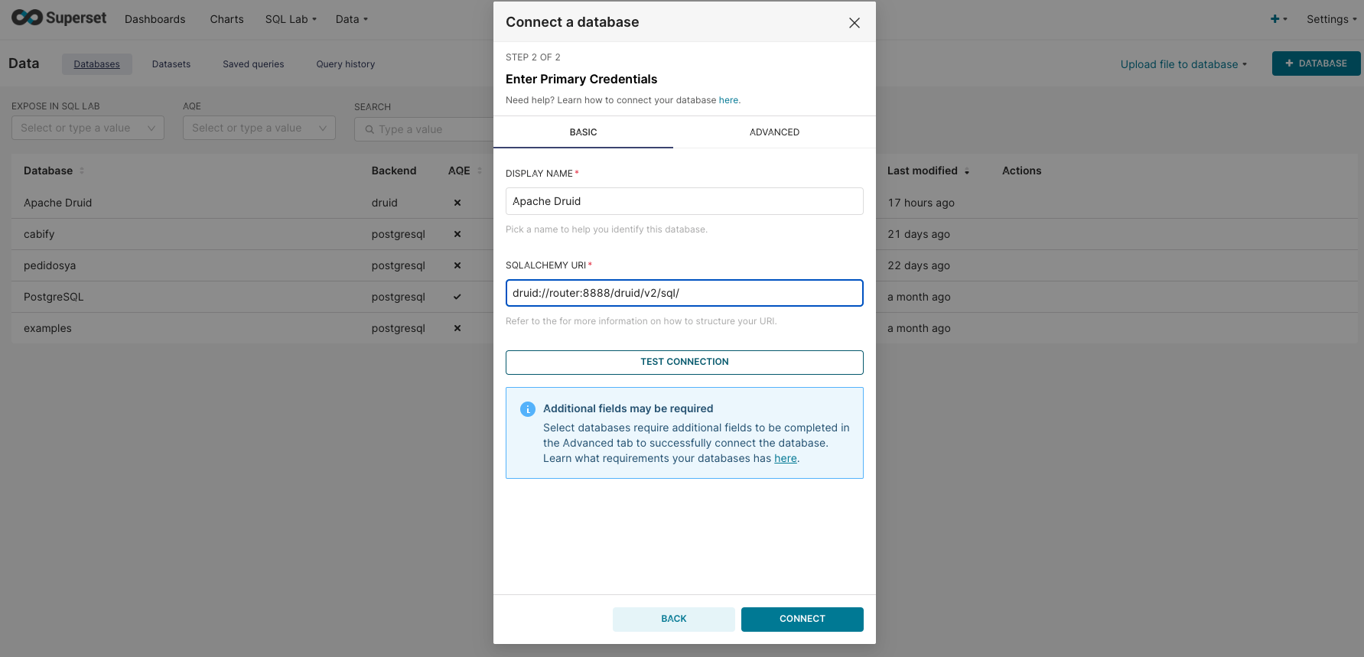Open Upload file to database dropdown

point(1183,64)
